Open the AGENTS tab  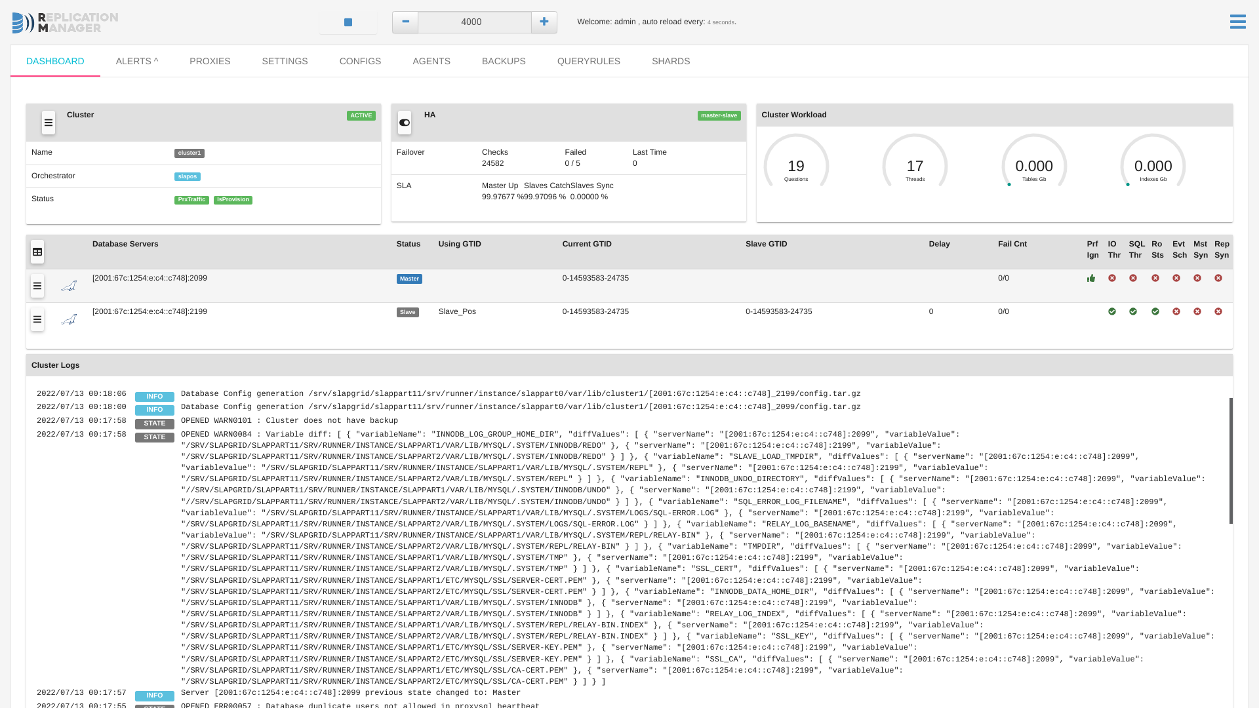pyautogui.click(x=431, y=61)
